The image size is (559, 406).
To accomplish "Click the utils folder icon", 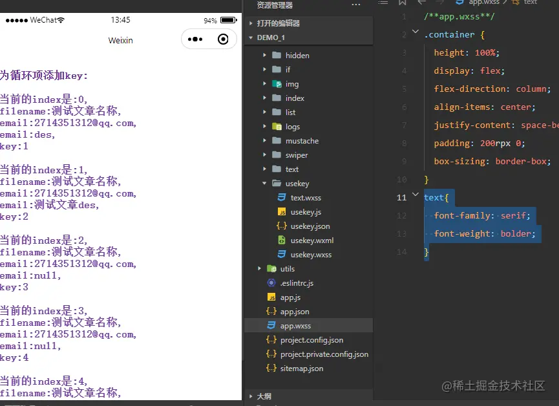I will (x=271, y=269).
